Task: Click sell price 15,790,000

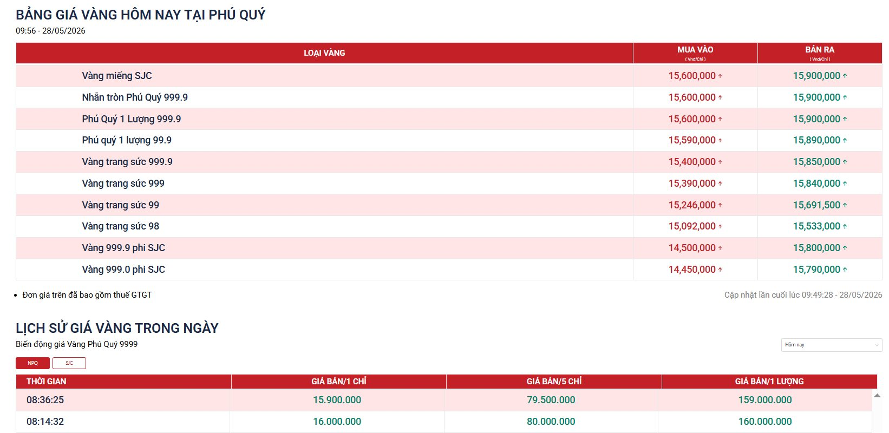Action: (x=816, y=270)
